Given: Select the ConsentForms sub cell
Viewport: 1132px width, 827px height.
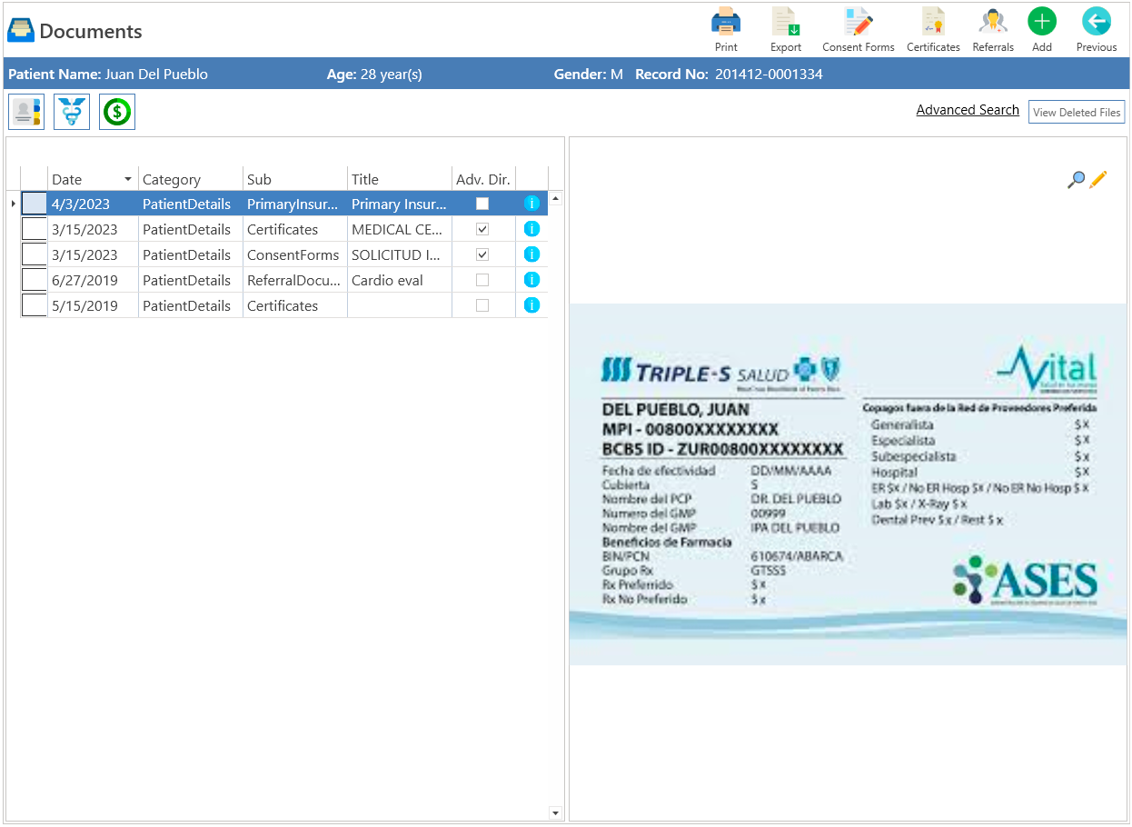Looking at the screenshot, I should pos(295,254).
